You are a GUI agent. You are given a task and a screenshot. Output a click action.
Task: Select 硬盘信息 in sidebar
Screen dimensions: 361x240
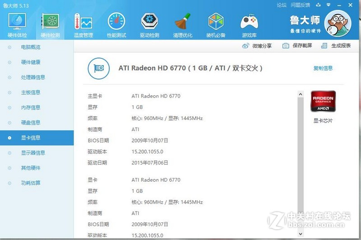(37, 123)
